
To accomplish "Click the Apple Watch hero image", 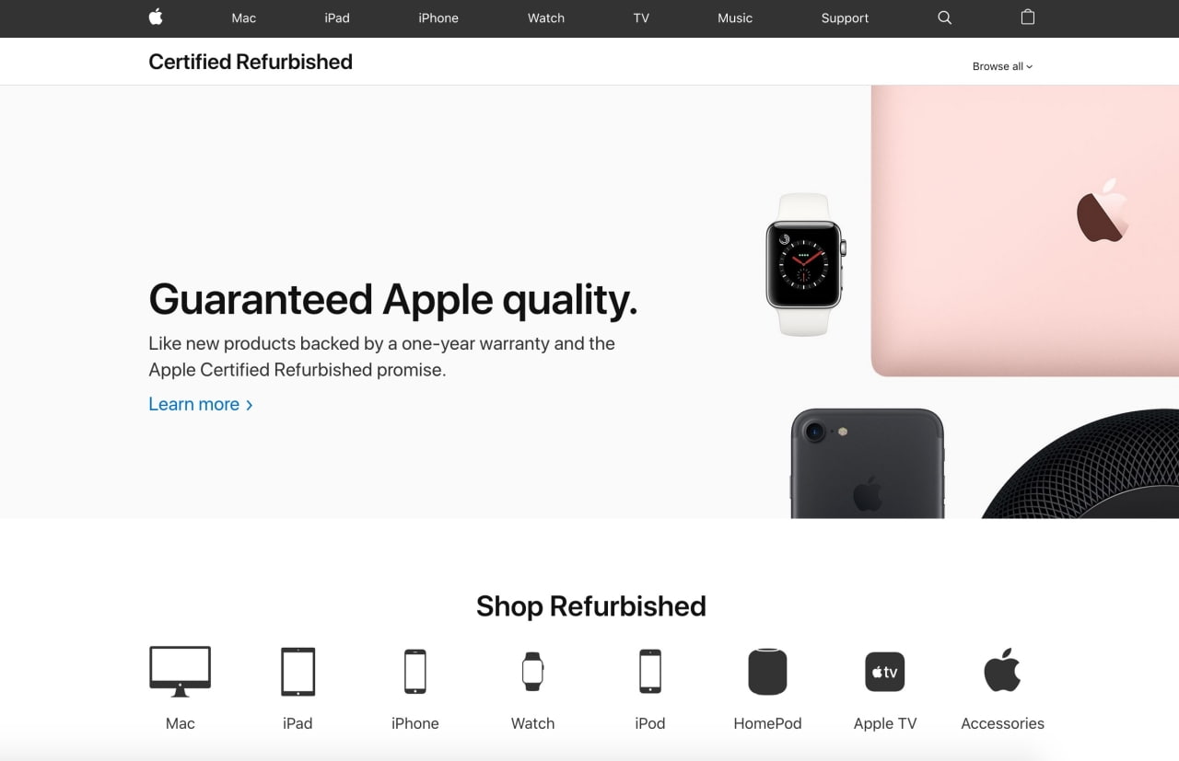I will point(806,264).
